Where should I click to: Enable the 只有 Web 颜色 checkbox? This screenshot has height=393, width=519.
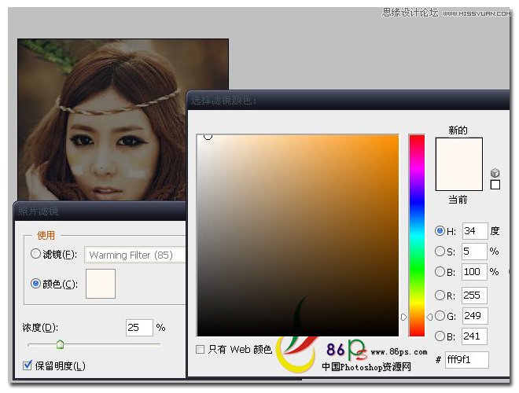[x=200, y=349]
